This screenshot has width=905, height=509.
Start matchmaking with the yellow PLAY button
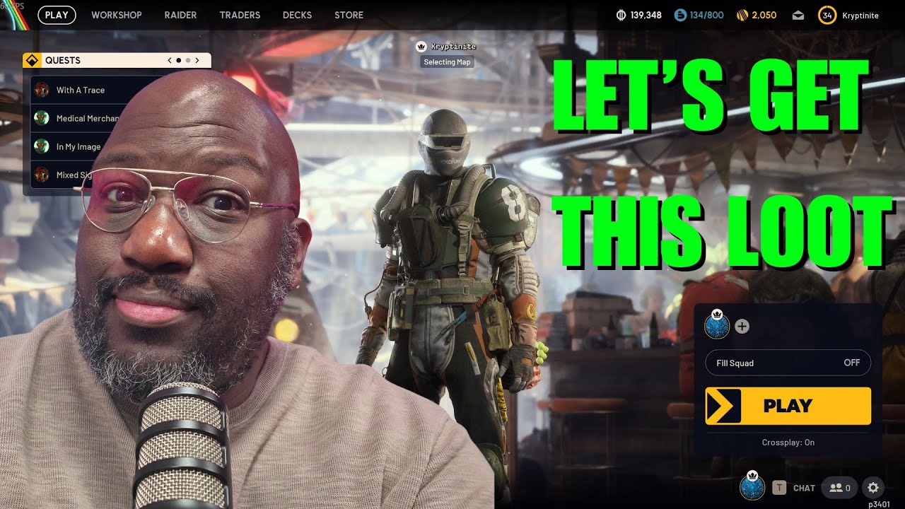pos(788,406)
